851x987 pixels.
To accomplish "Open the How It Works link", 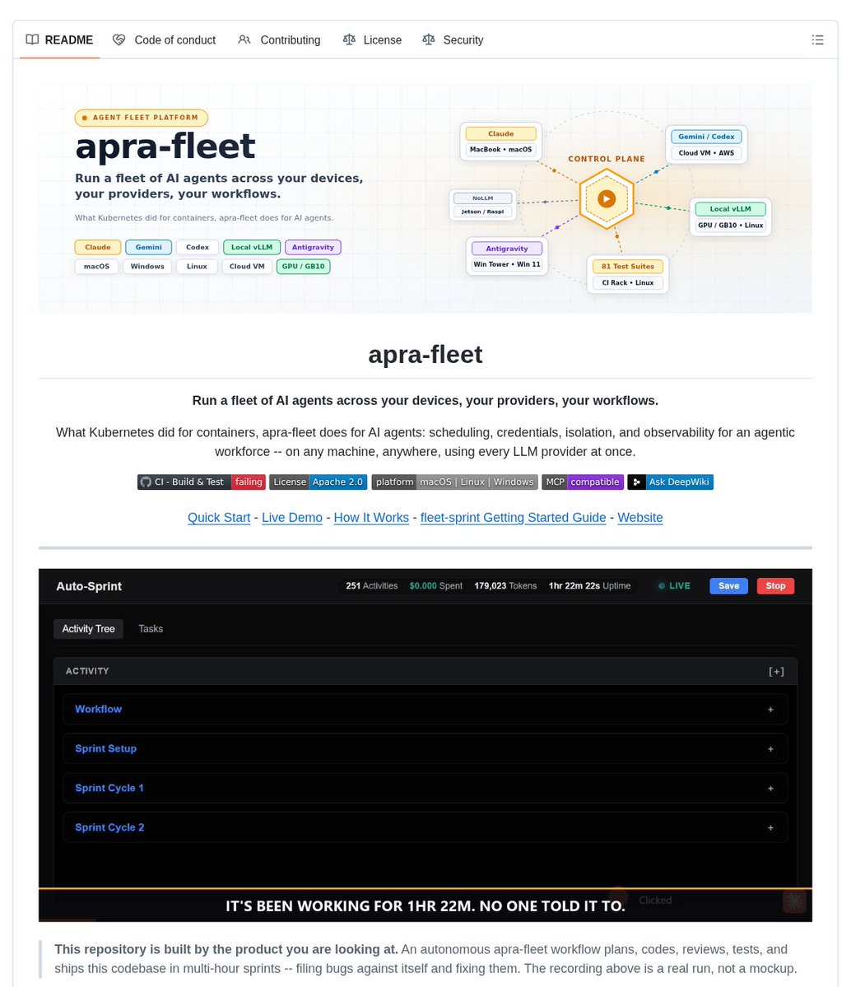I will [x=371, y=518].
